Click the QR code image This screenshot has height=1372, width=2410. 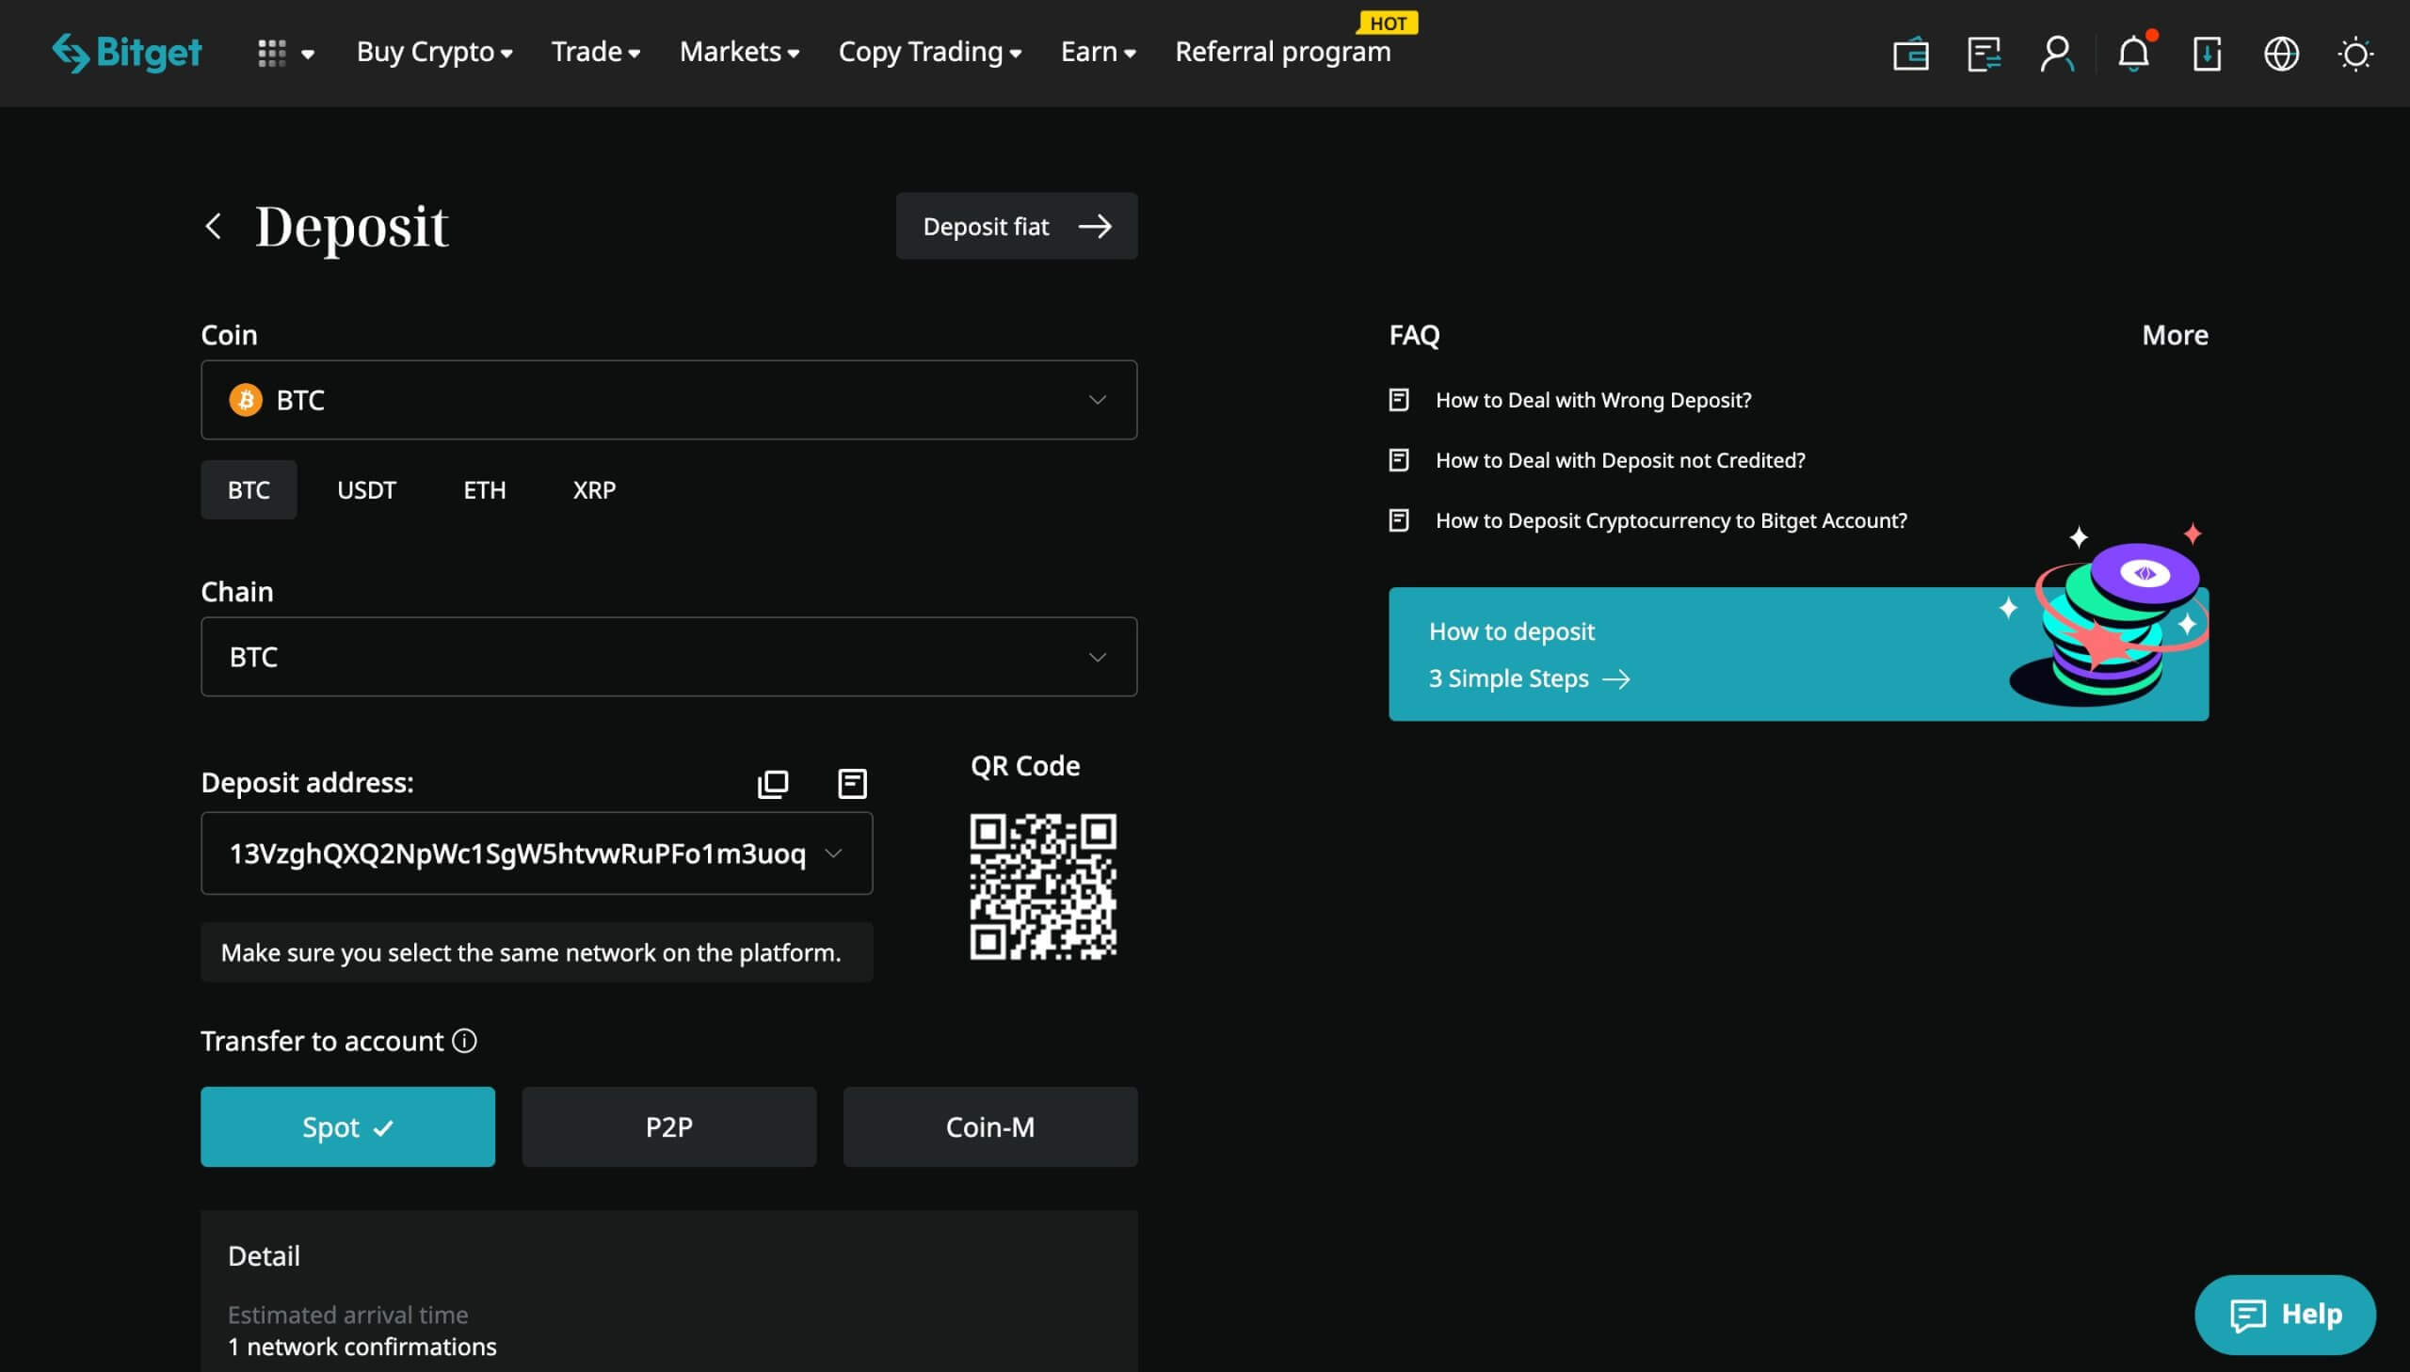click(1043, 886)
